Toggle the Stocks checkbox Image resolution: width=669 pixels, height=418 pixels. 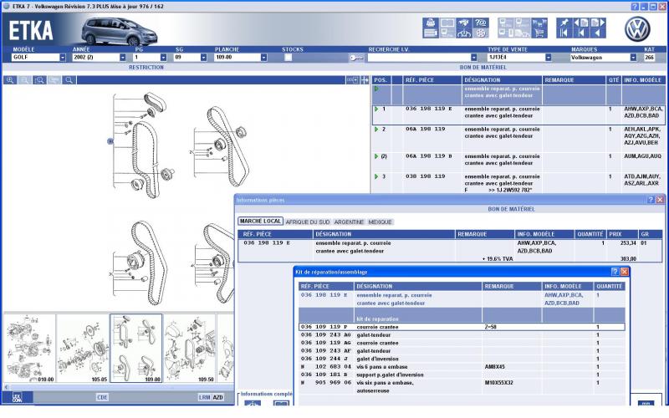point(288,58)
